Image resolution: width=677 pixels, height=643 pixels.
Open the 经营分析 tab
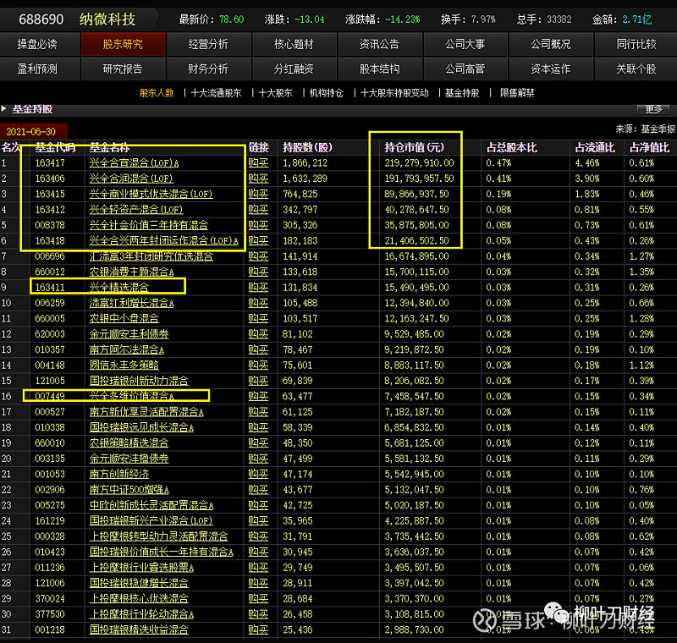click(x=208, y=45)
